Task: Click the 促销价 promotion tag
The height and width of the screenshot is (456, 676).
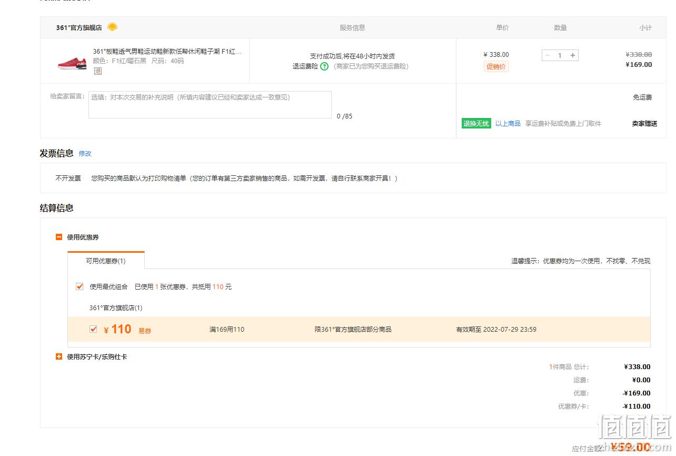Action: click(496, 67)
